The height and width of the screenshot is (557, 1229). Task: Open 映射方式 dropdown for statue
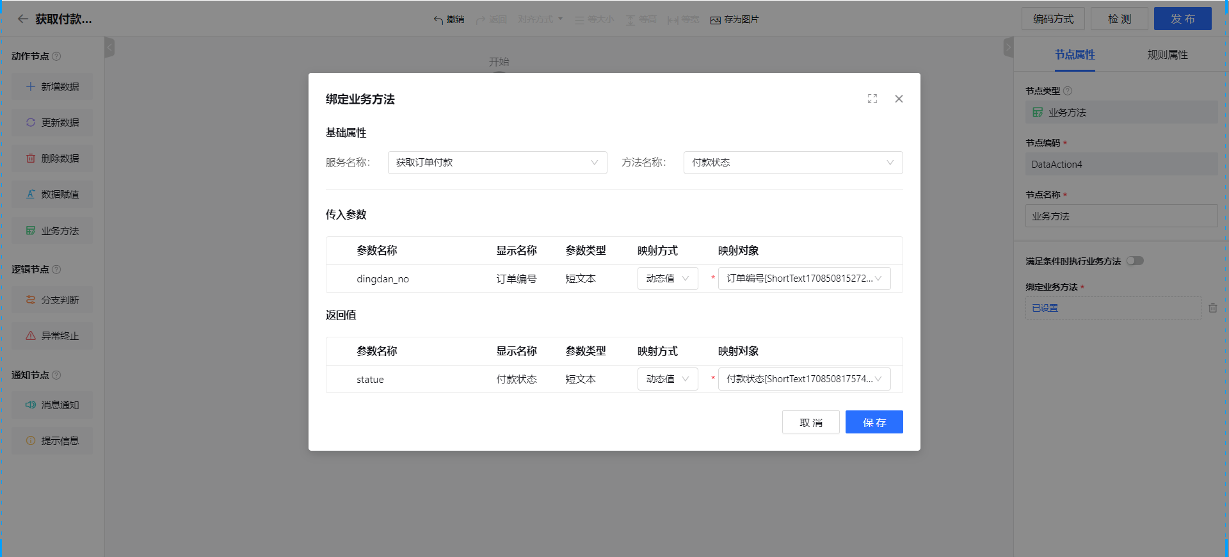point(668,379)
